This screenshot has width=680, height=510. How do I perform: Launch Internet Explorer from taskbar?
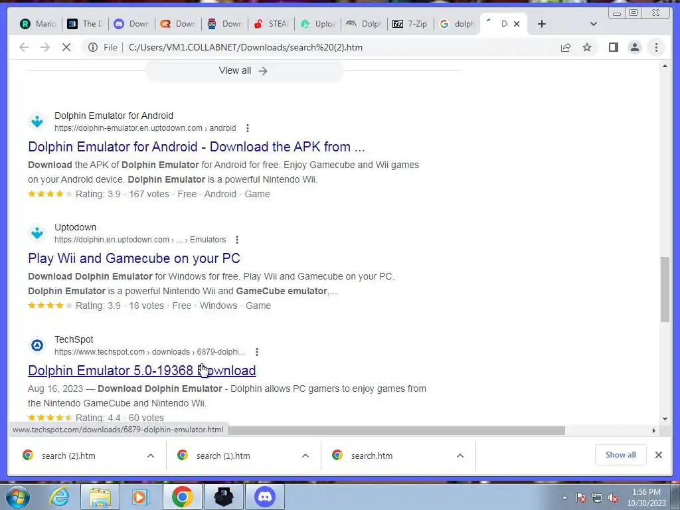[59, 497]
